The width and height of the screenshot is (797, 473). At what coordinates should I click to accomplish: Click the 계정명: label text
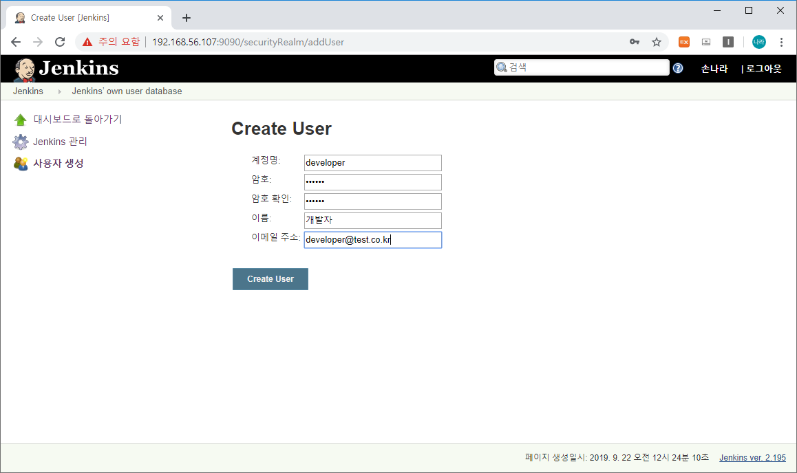coord(266,160)
